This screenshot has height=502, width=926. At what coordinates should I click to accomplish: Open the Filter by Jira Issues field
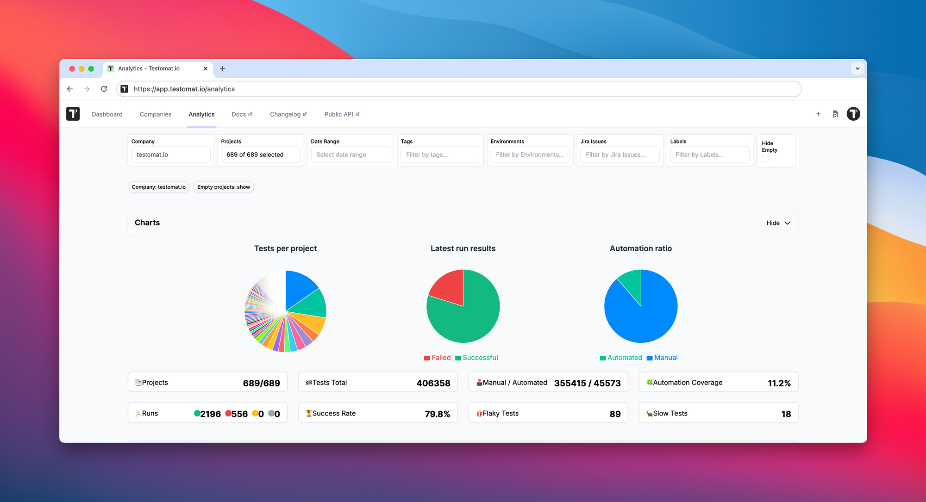[620, 155]
